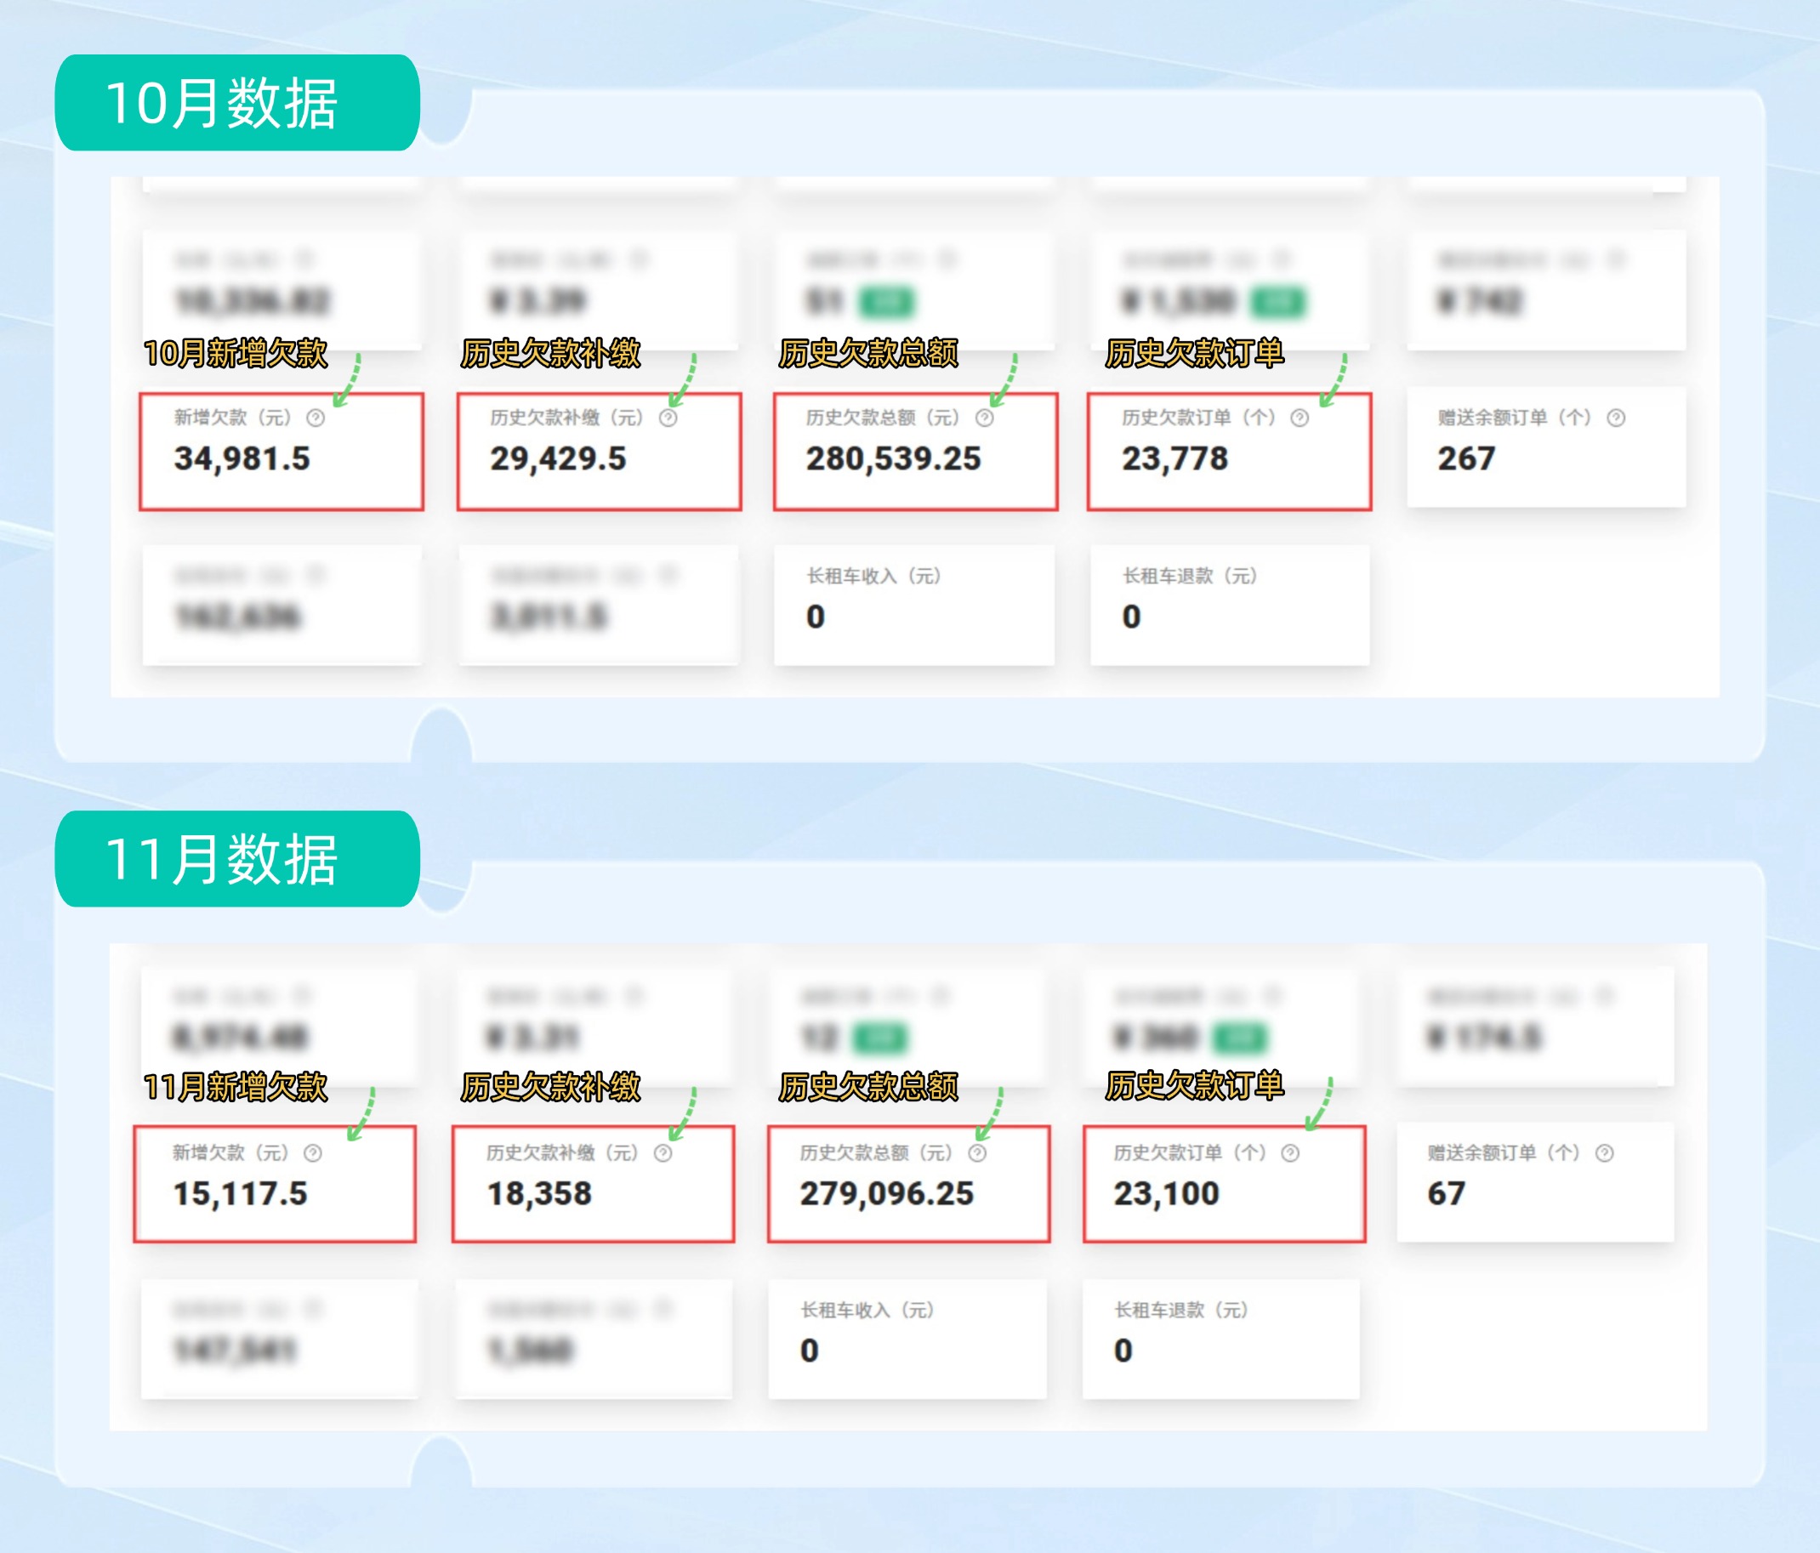Select the 11月数据 header tab
1820x1553 pixels.
237,858
